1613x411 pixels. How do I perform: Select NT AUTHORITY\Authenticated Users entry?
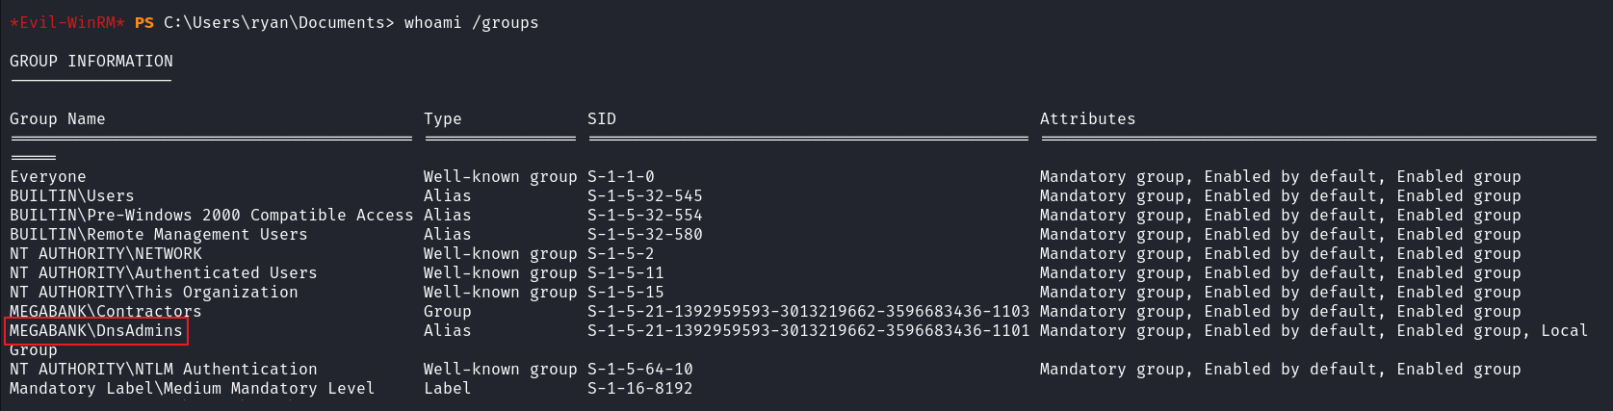(164, 273)
